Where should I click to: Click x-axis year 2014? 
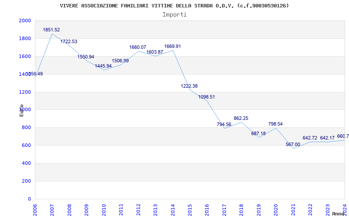[x=173, y=210]
